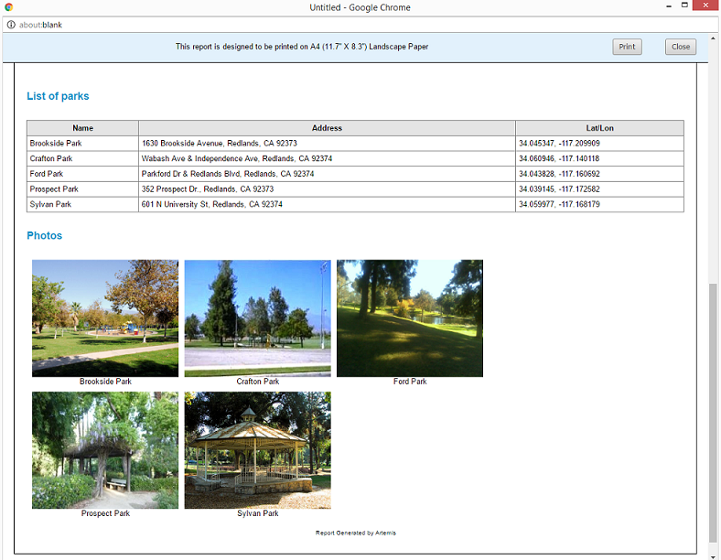
Task: Click address 1630 Brookside Avenue, Redlands
Action: [220, 144]
